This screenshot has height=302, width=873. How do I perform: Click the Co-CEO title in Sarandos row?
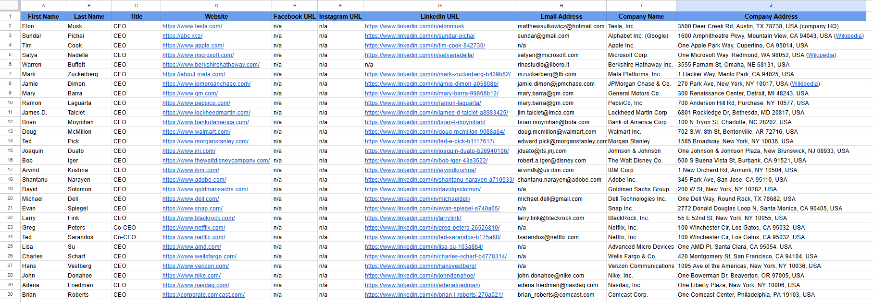[136, 237]
